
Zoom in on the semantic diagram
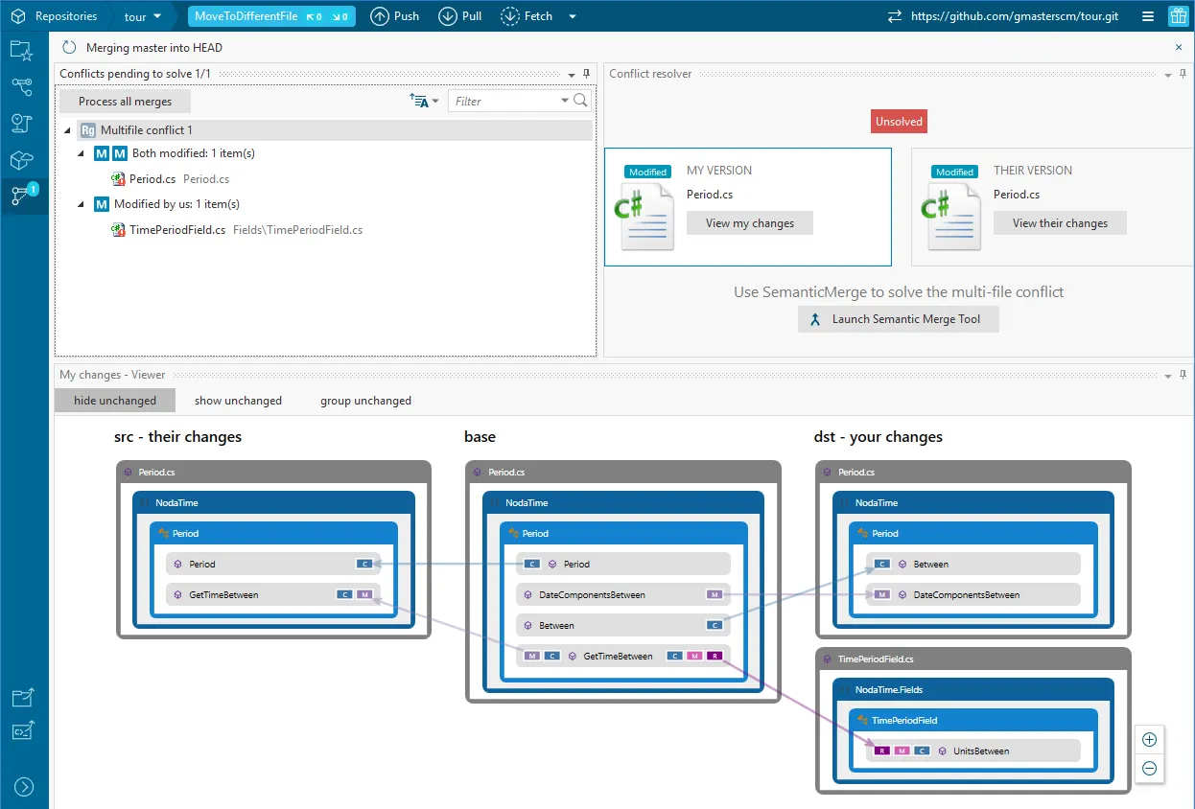(x=1149, y=740)
